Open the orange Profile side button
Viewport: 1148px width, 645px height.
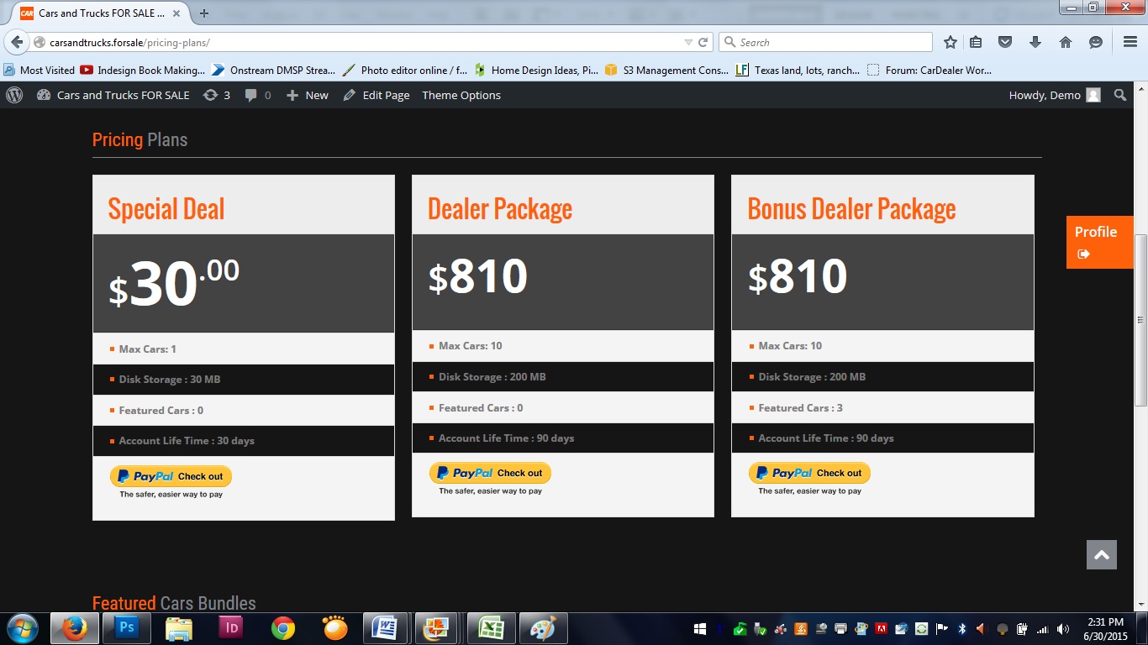click(1099, 242)
